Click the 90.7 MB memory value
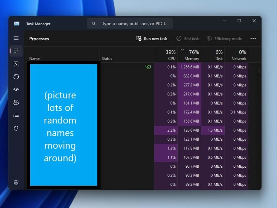This screenshot has height=208, width=277. [192, 166]
